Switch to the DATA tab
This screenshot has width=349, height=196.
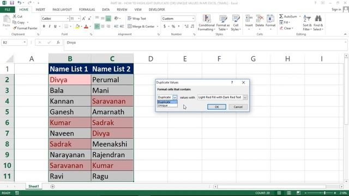(106, 10)
